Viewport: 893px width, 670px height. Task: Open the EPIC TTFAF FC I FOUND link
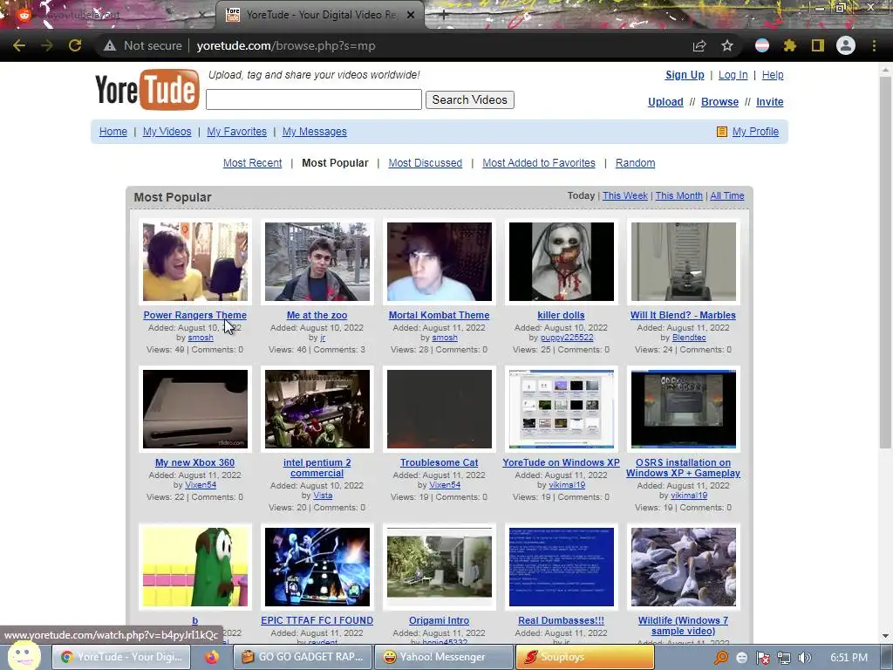(317, 620)
